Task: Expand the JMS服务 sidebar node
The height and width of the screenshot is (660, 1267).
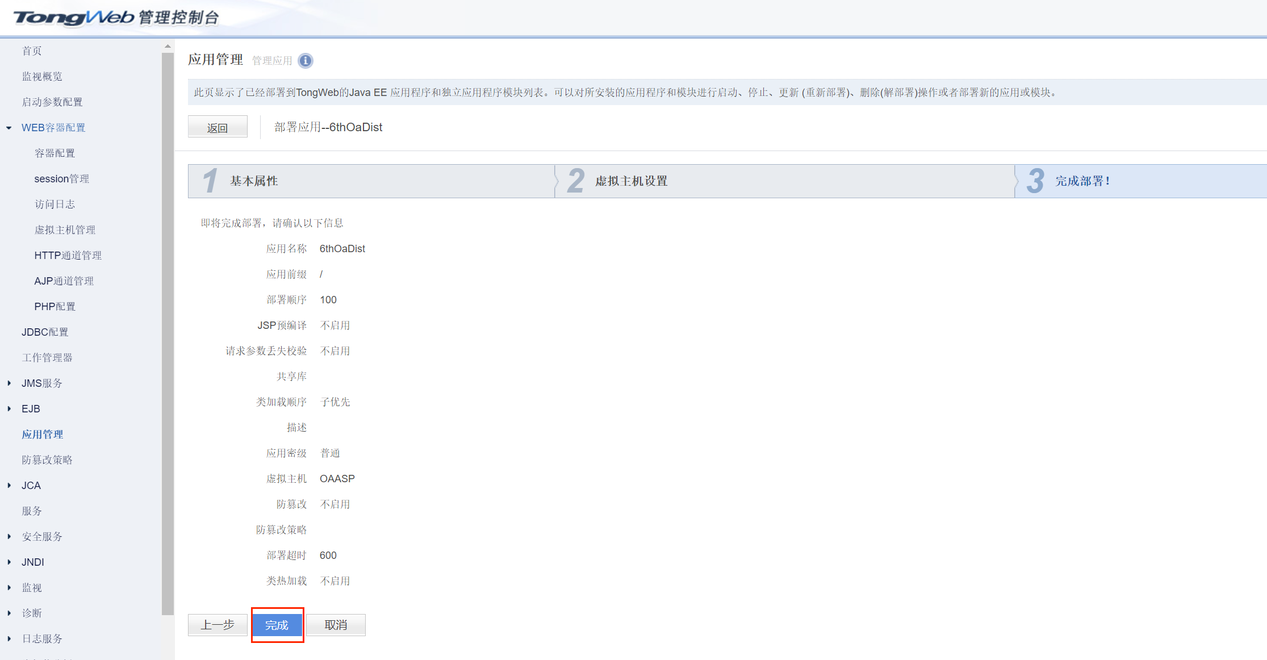Action: 9,383
